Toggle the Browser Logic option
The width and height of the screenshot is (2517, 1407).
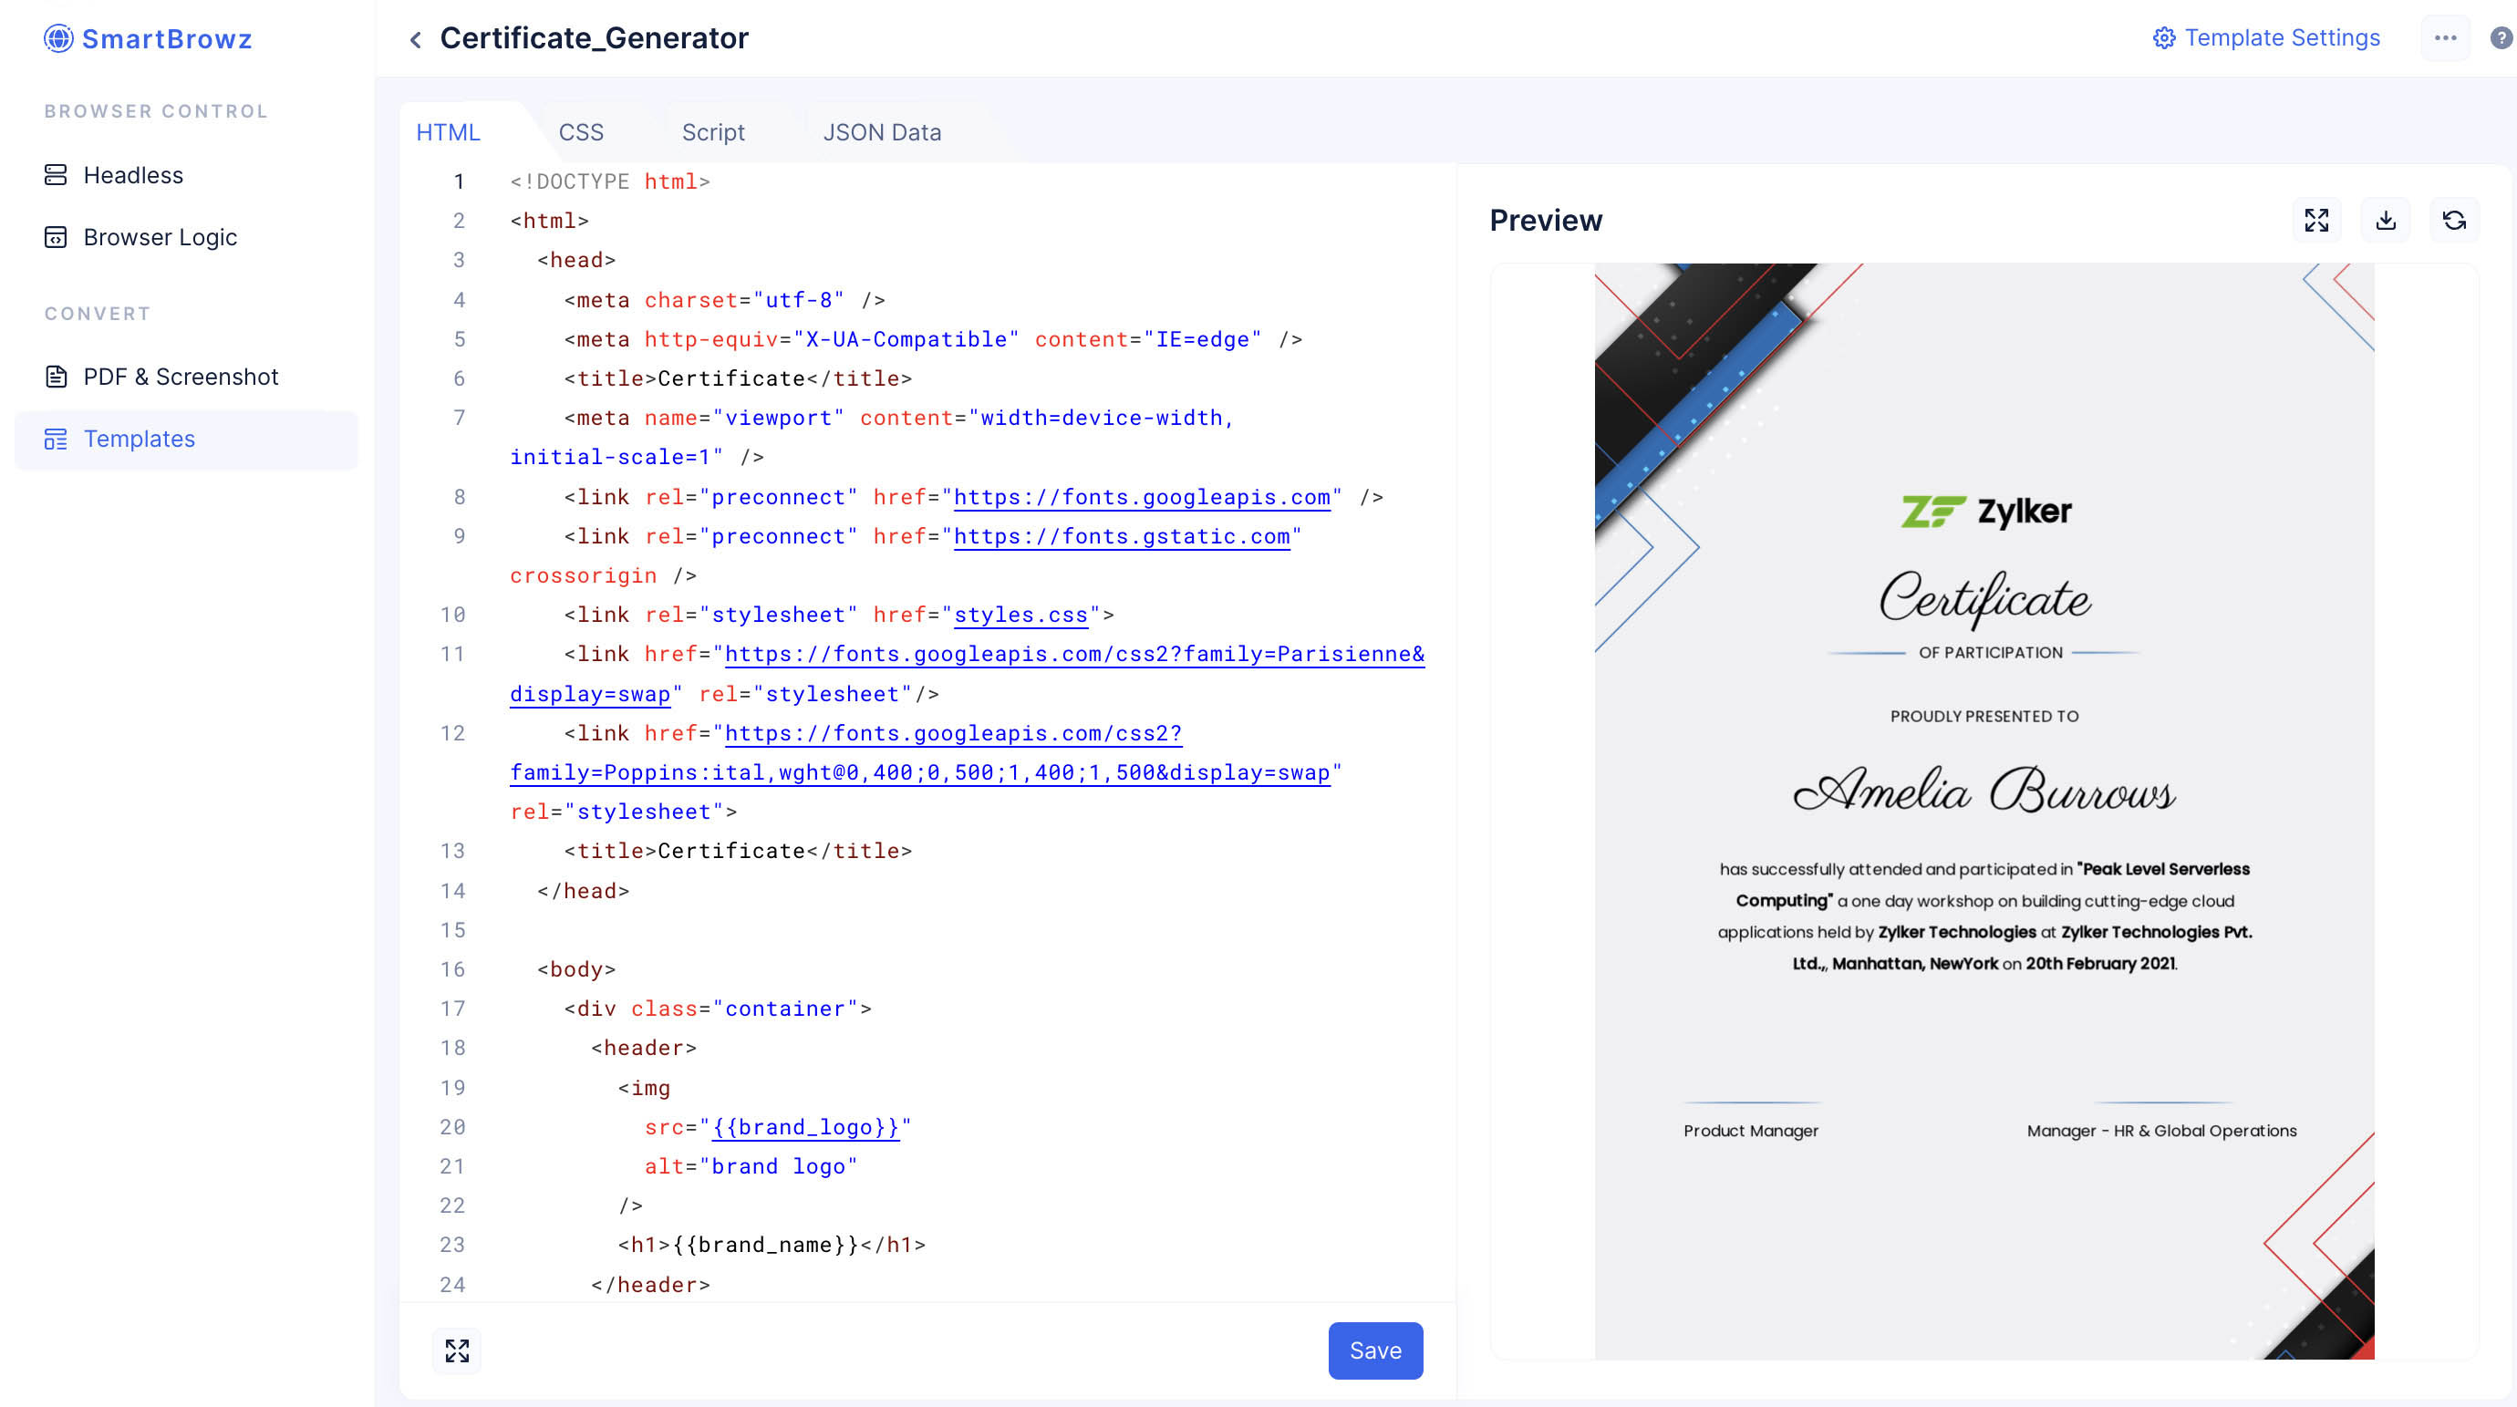[x=161, y=237]
